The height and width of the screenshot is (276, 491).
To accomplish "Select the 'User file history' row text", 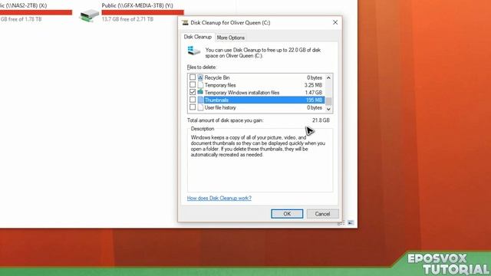I will pos(220,107).
